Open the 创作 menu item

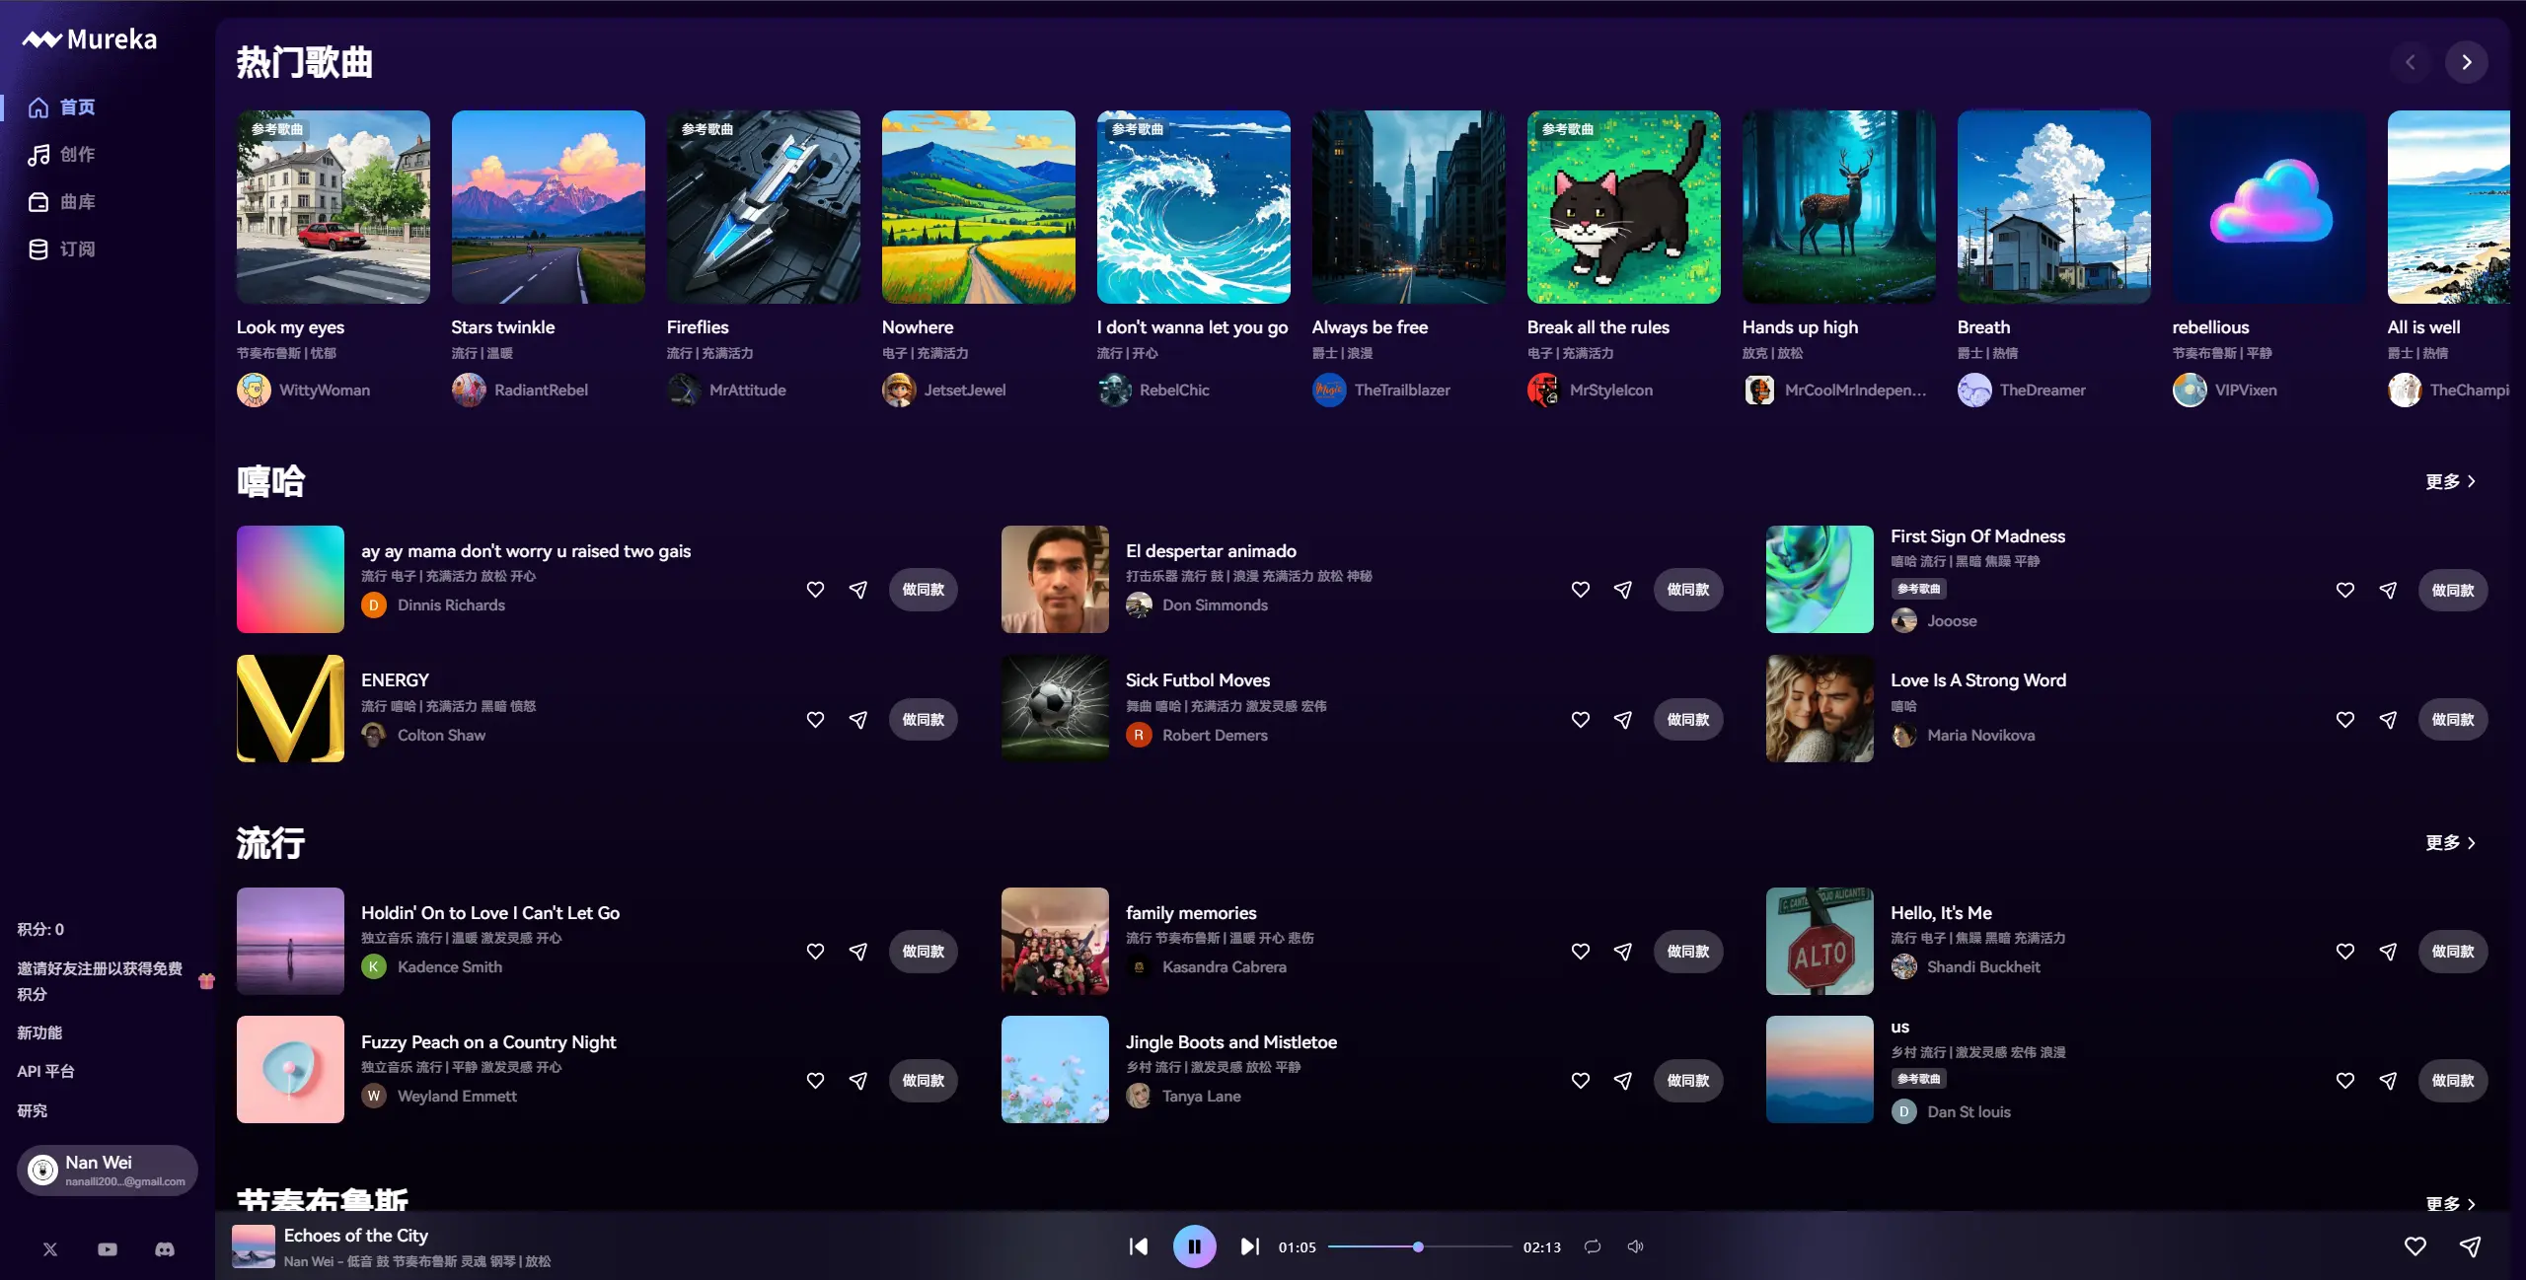click(x=76, y=155)
